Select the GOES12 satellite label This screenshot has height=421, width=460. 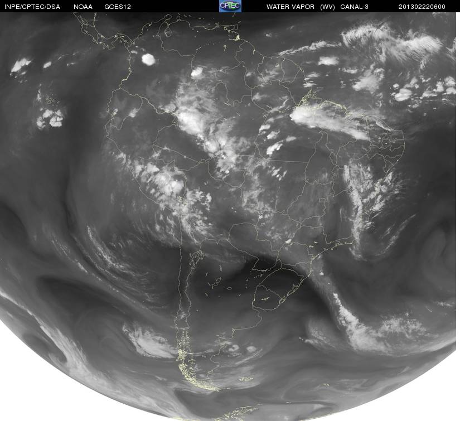[x=118, y=7]
